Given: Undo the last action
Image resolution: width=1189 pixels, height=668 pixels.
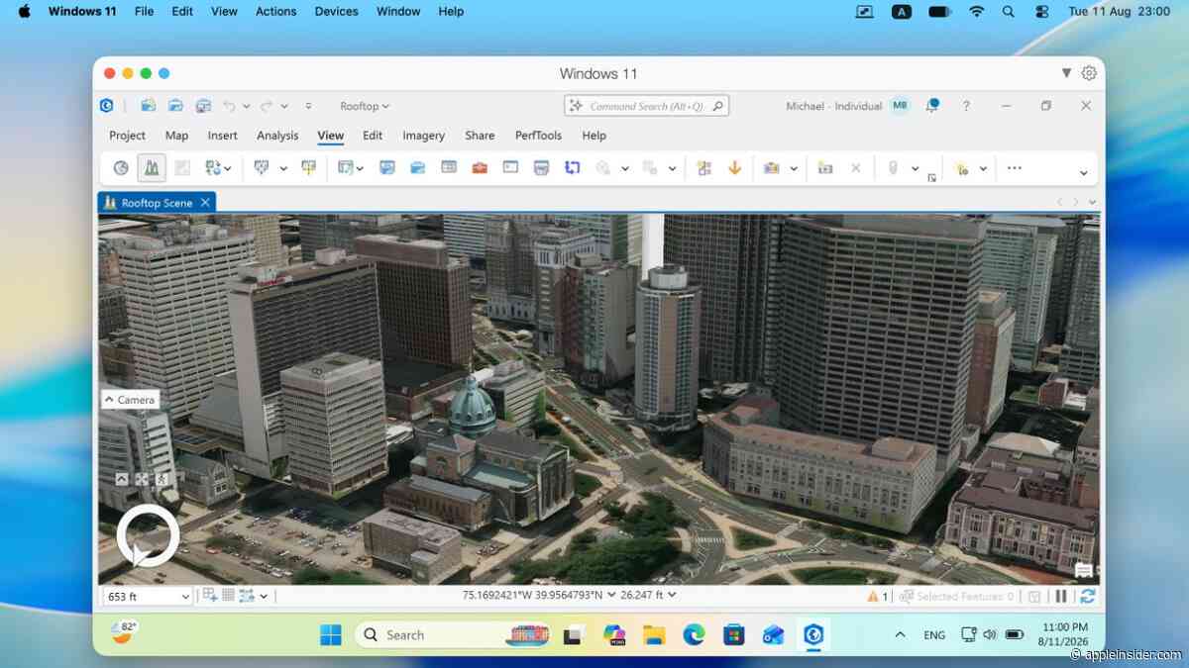Looking at the screenshot, I should coord(230,106).
